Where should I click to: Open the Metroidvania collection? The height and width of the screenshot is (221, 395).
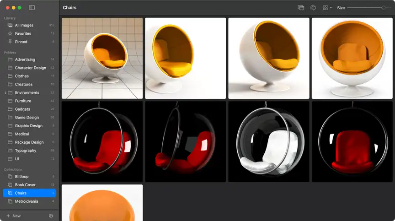pos(29,201)
